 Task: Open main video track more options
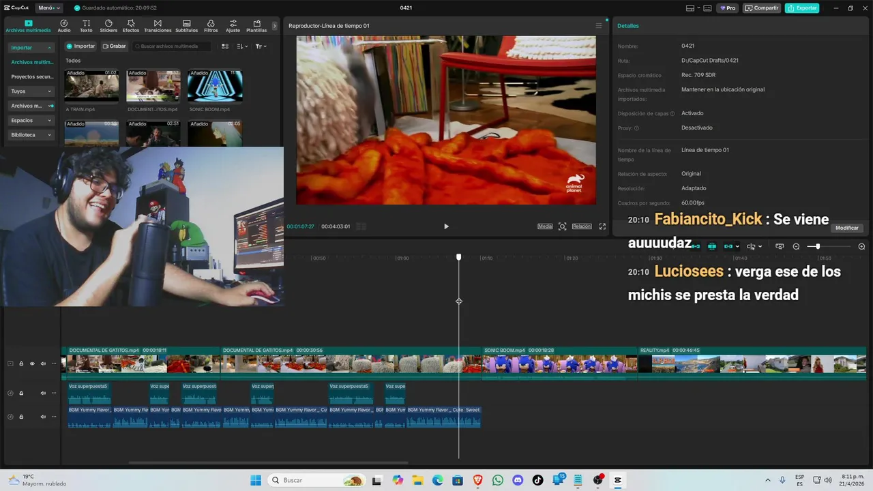tap(54, 363)
